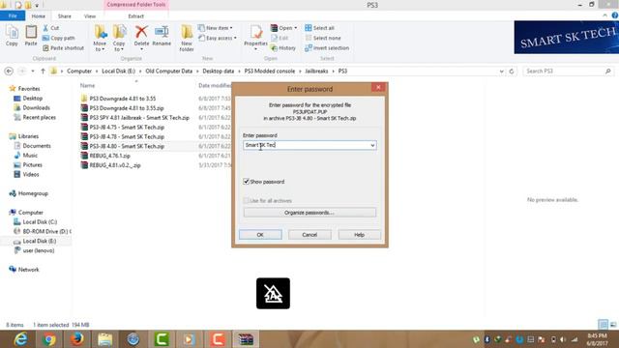619x348 pixels.
Task: Open the recent locations arrow near Forward
Action: click(33, 71)
